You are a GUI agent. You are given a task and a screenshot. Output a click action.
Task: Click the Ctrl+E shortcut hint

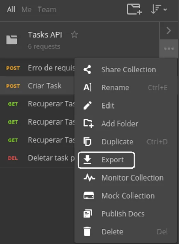point(158,88)
